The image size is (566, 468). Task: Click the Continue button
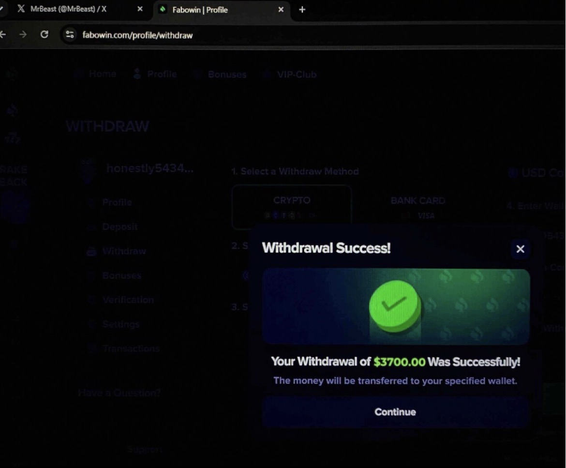pos(395,412)
